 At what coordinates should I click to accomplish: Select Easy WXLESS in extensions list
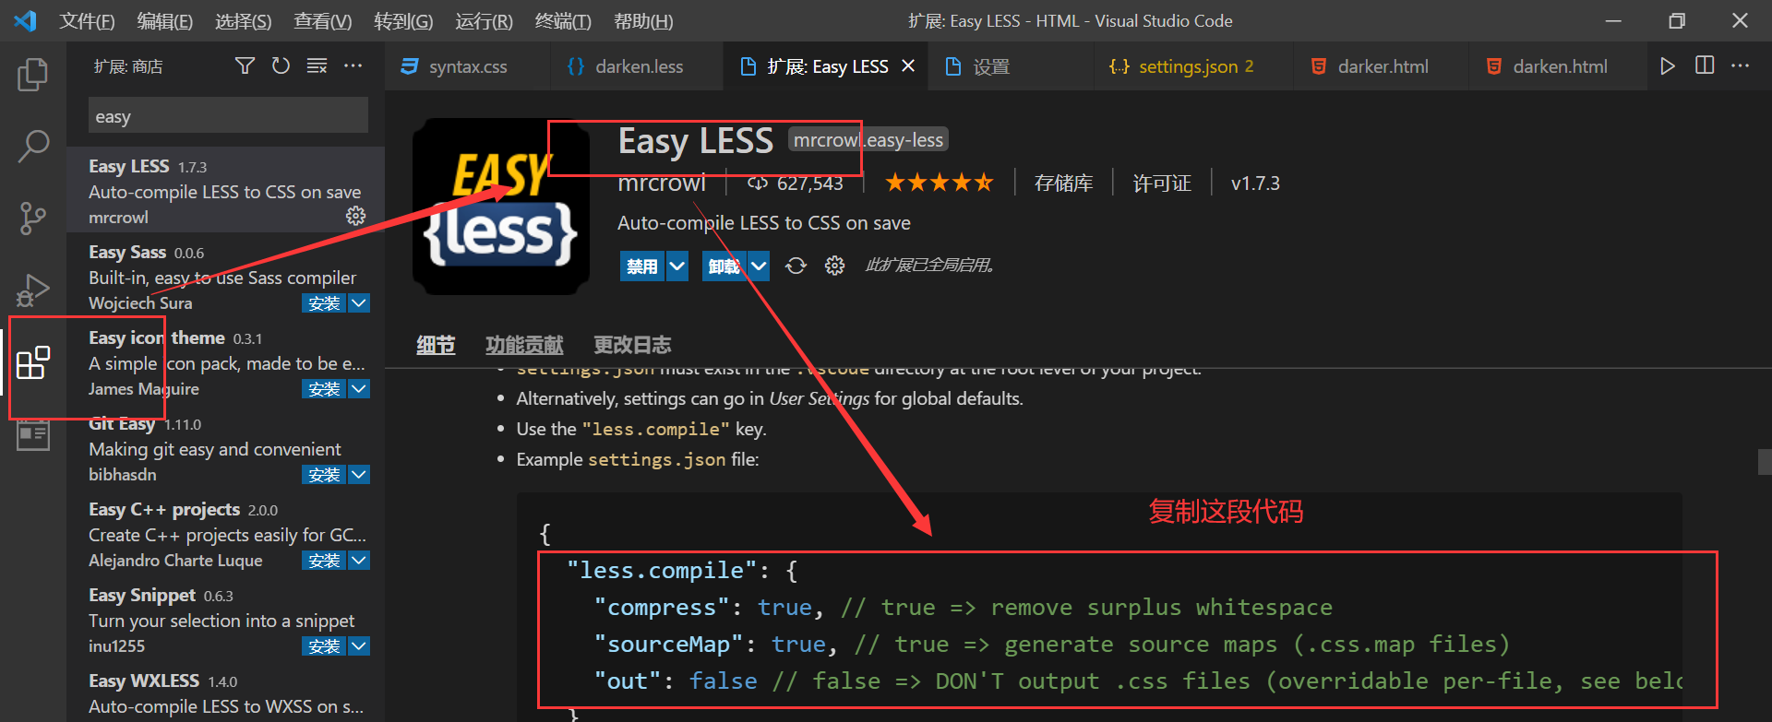225,693
